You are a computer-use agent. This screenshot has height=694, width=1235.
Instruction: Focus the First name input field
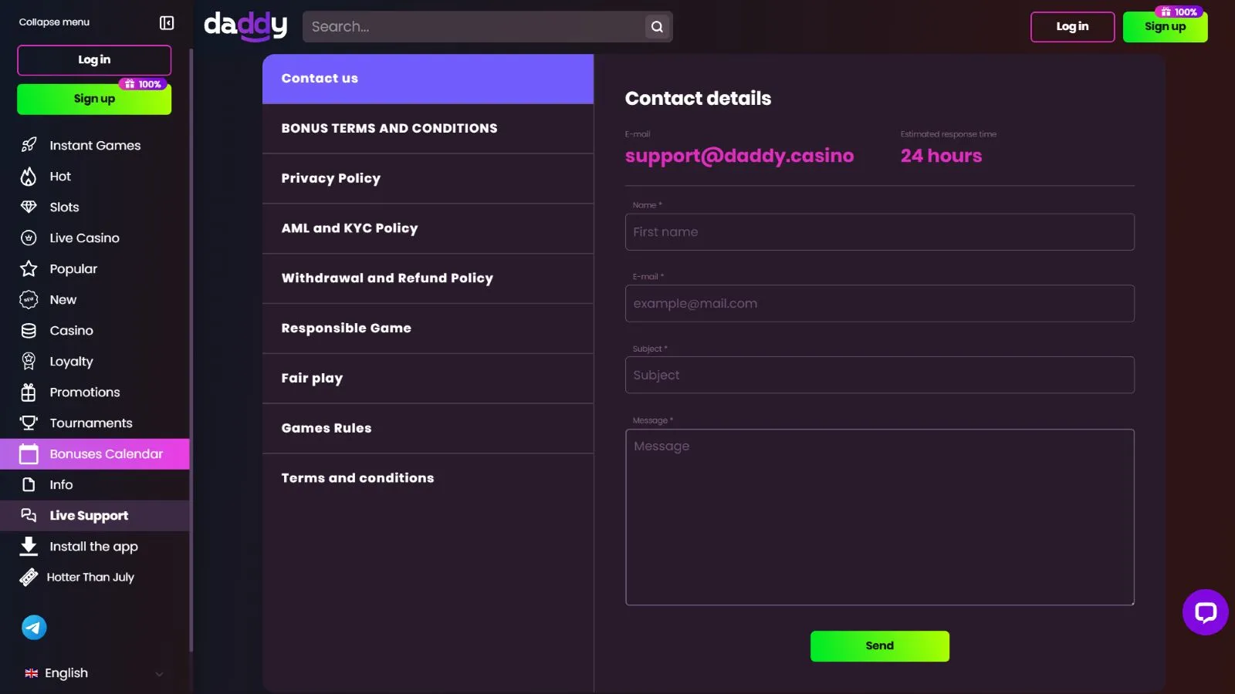(879, 232)
